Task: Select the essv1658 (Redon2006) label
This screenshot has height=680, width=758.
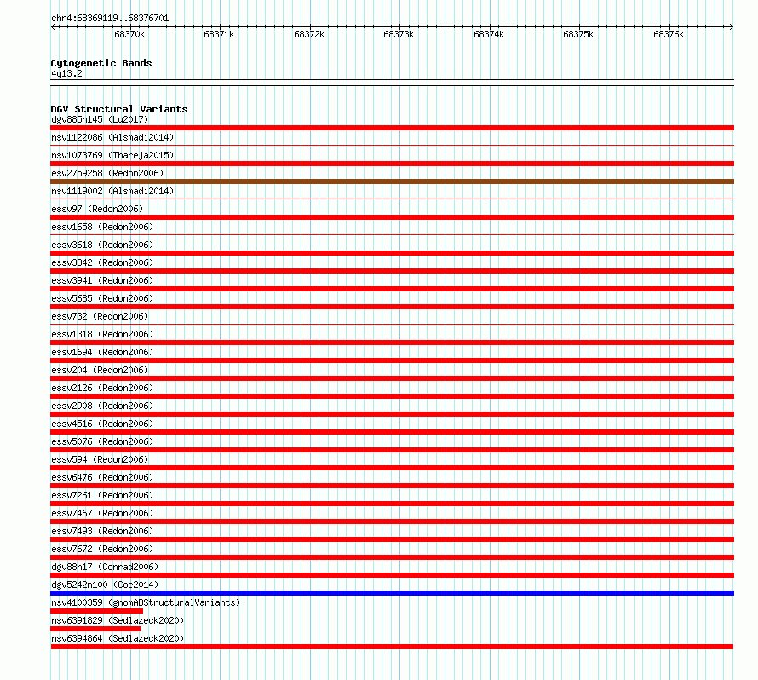Action: [102, 227]
